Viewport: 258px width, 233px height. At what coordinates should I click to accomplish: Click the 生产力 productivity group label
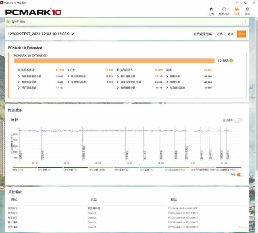click(71, 70)
